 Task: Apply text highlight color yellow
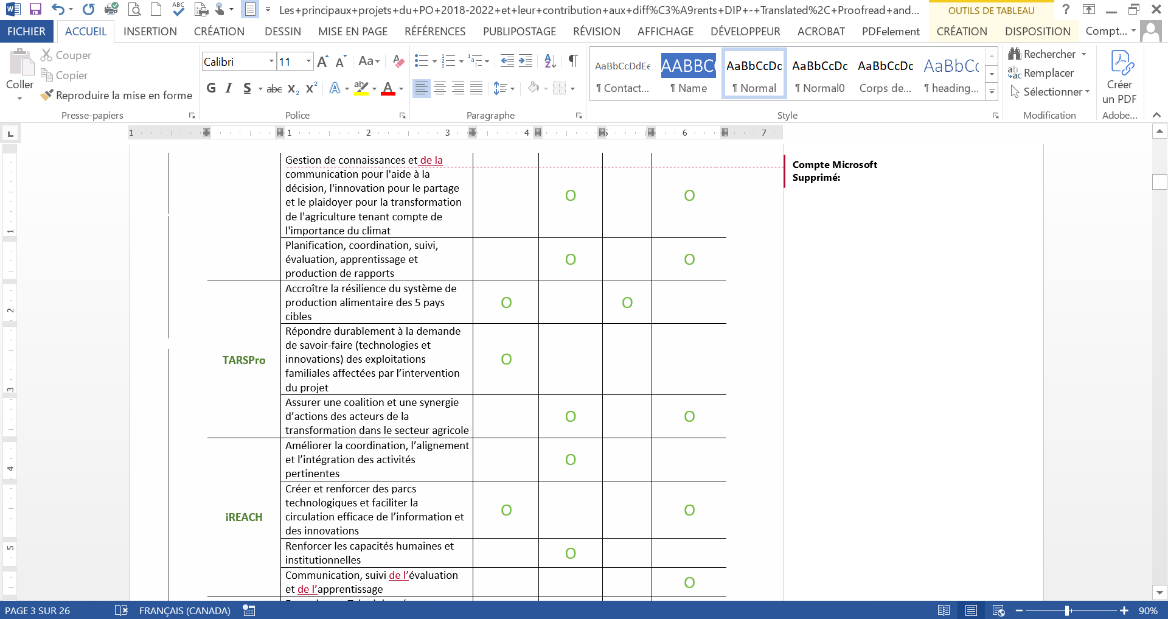[x=361, y=88]
